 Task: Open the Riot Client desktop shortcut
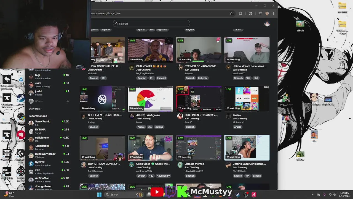[21, 136]
